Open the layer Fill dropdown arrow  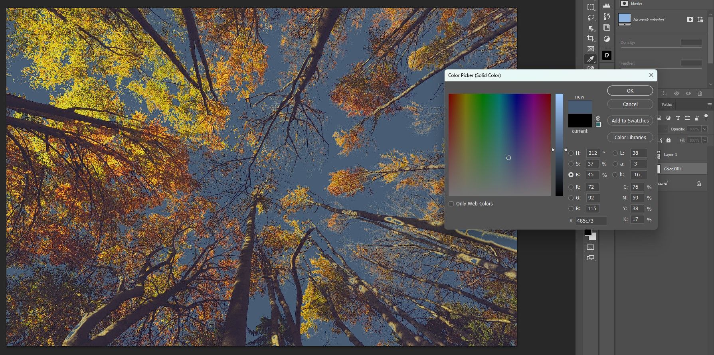click(704, 140)
